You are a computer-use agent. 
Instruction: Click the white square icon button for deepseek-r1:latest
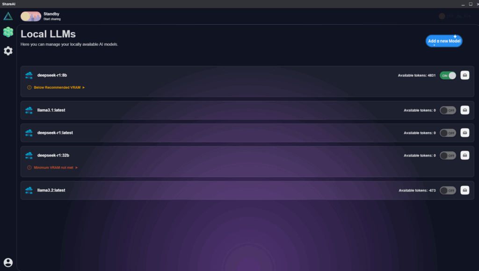(464, 133)
